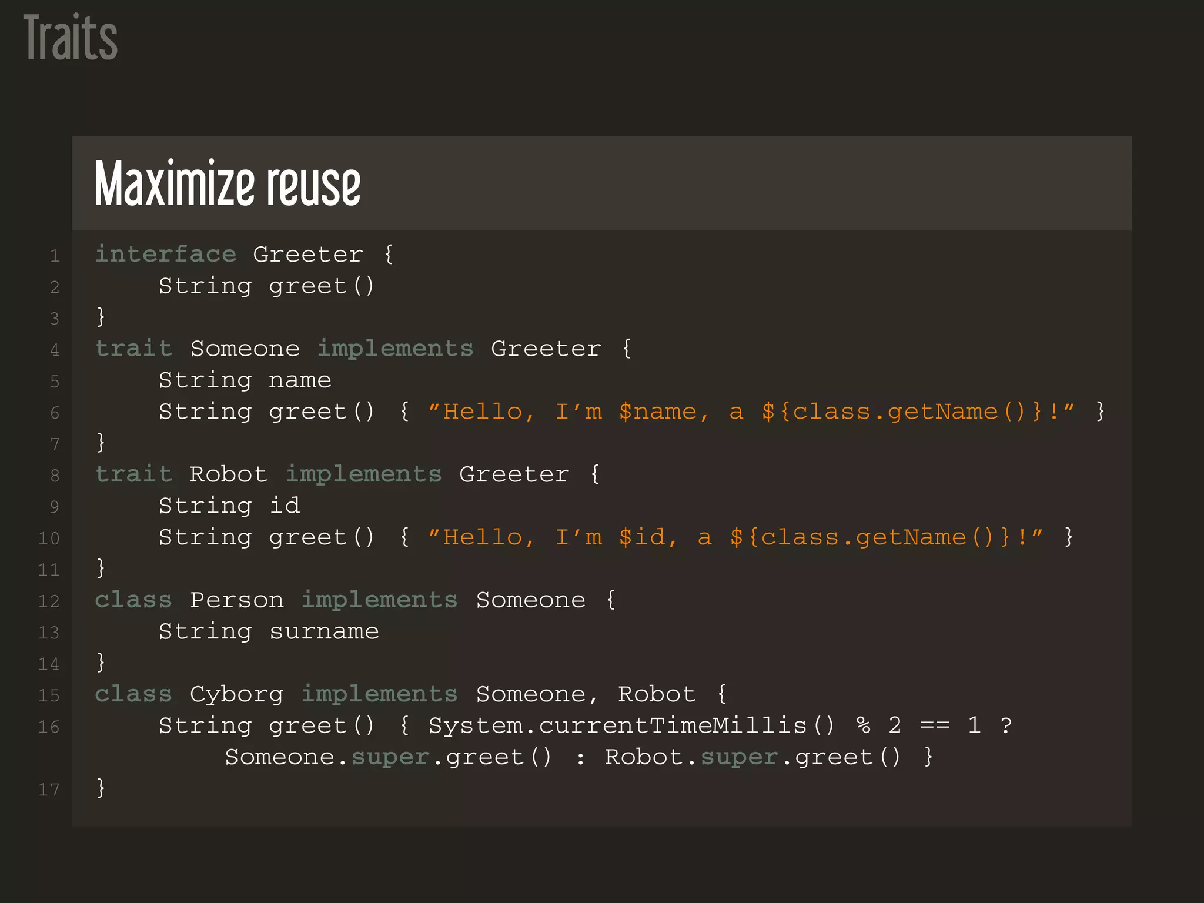Click 'Robot.super.greet()' in the ternary expression
This screenshot has height=903, width=1204.
(x=753, y=757)
